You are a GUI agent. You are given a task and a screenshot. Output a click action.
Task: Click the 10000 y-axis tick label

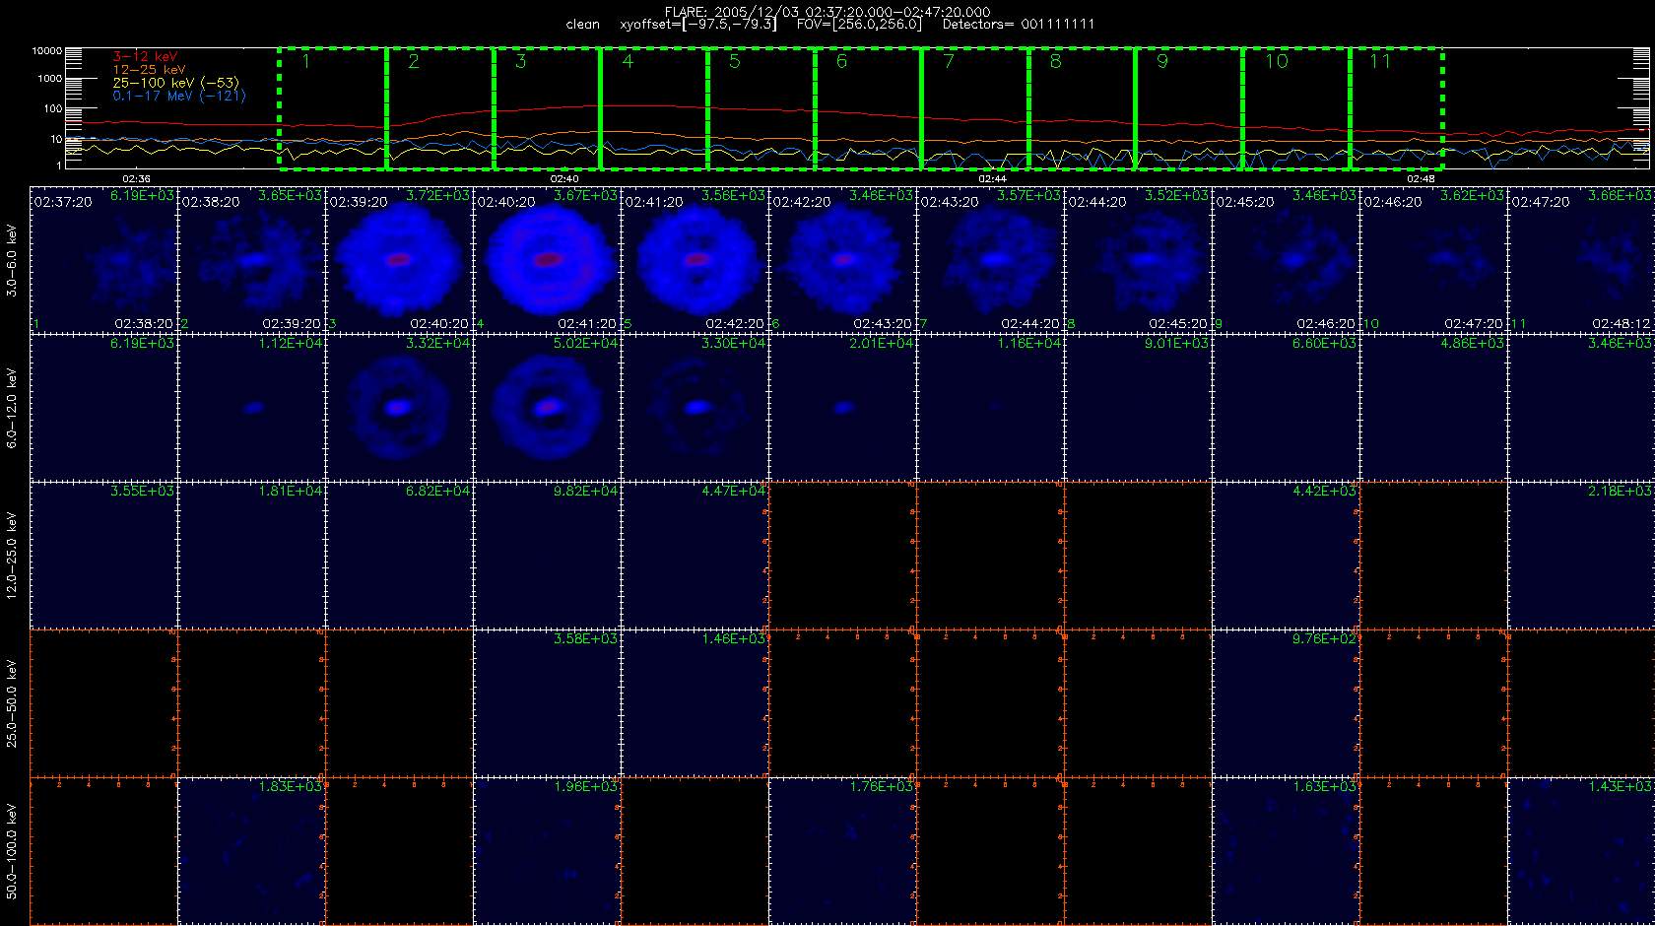point(46,51)
